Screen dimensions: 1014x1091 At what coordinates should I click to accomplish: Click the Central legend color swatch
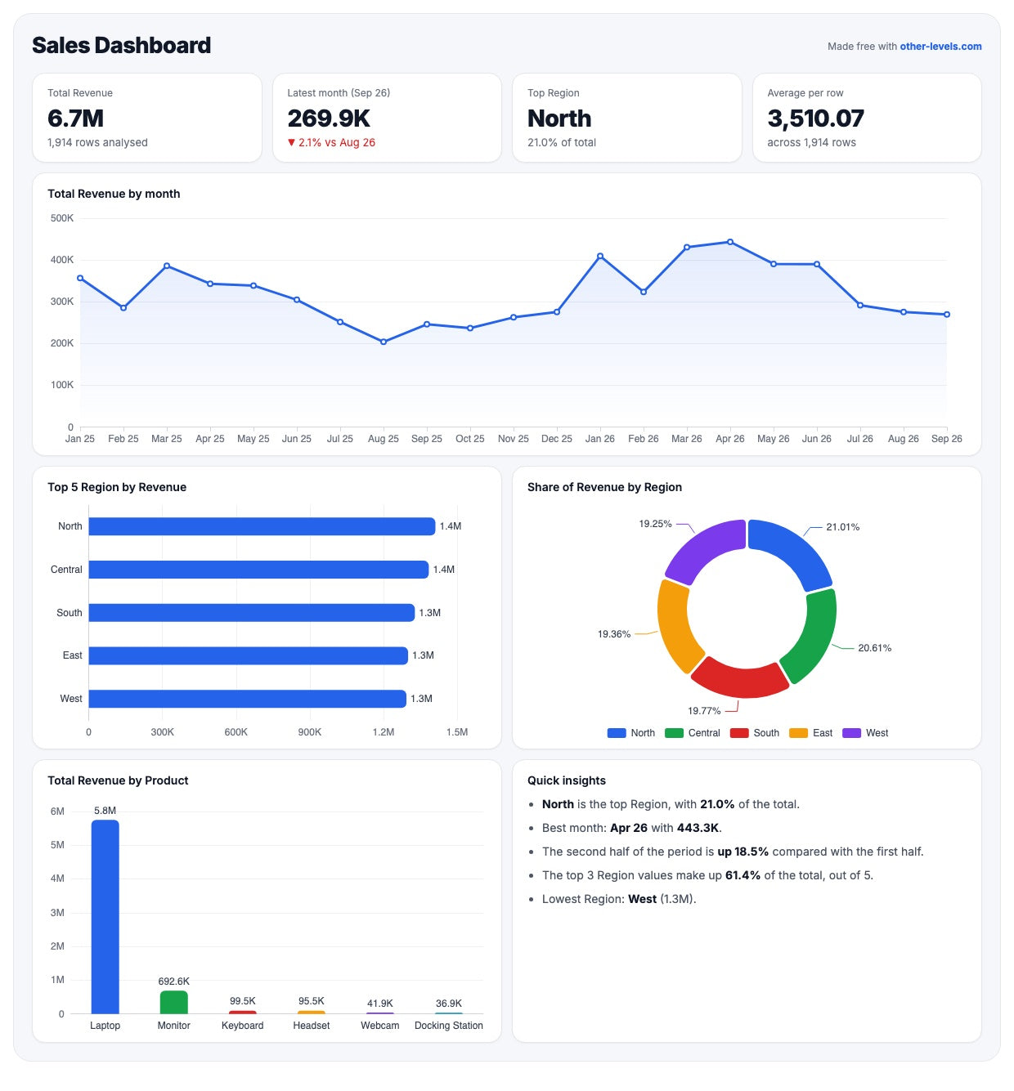(674, 733)
